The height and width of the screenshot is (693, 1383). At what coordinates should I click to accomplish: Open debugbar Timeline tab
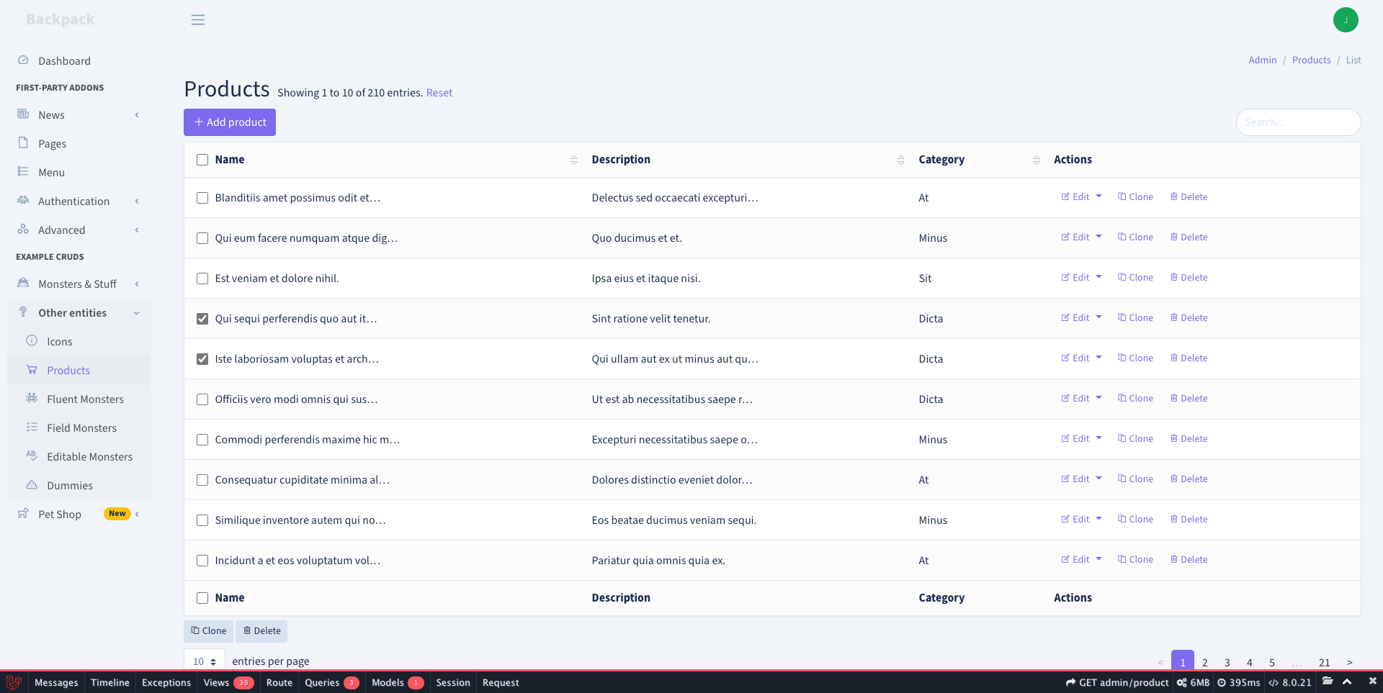110,682
